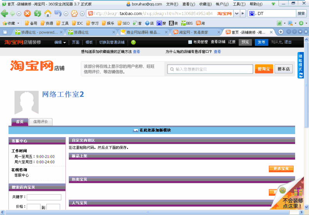Switch to 商业网站源码 browser tab
Image resolution: width=309 pixels, height=215 pixels.
(144, 32)
